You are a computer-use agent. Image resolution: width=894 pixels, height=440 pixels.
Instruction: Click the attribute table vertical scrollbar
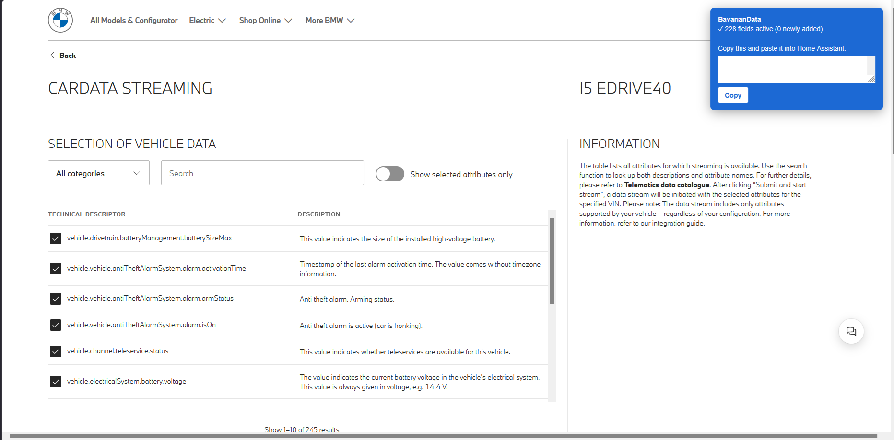[552, 261]
